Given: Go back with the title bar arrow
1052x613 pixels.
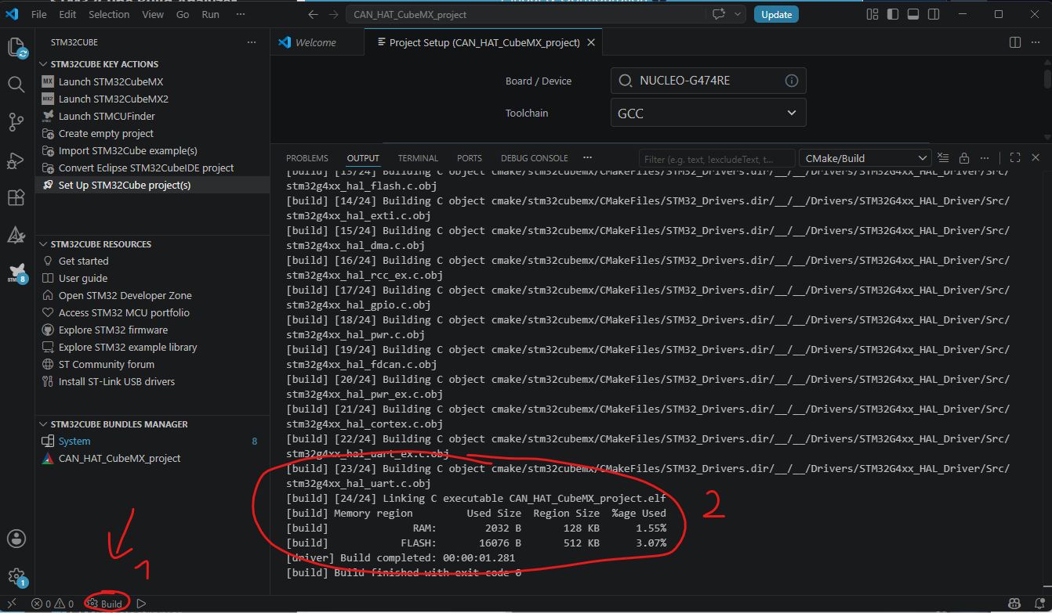Looking at the screenshot, I should point(313,14).
